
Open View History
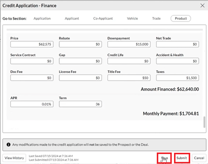pos(14,158)
